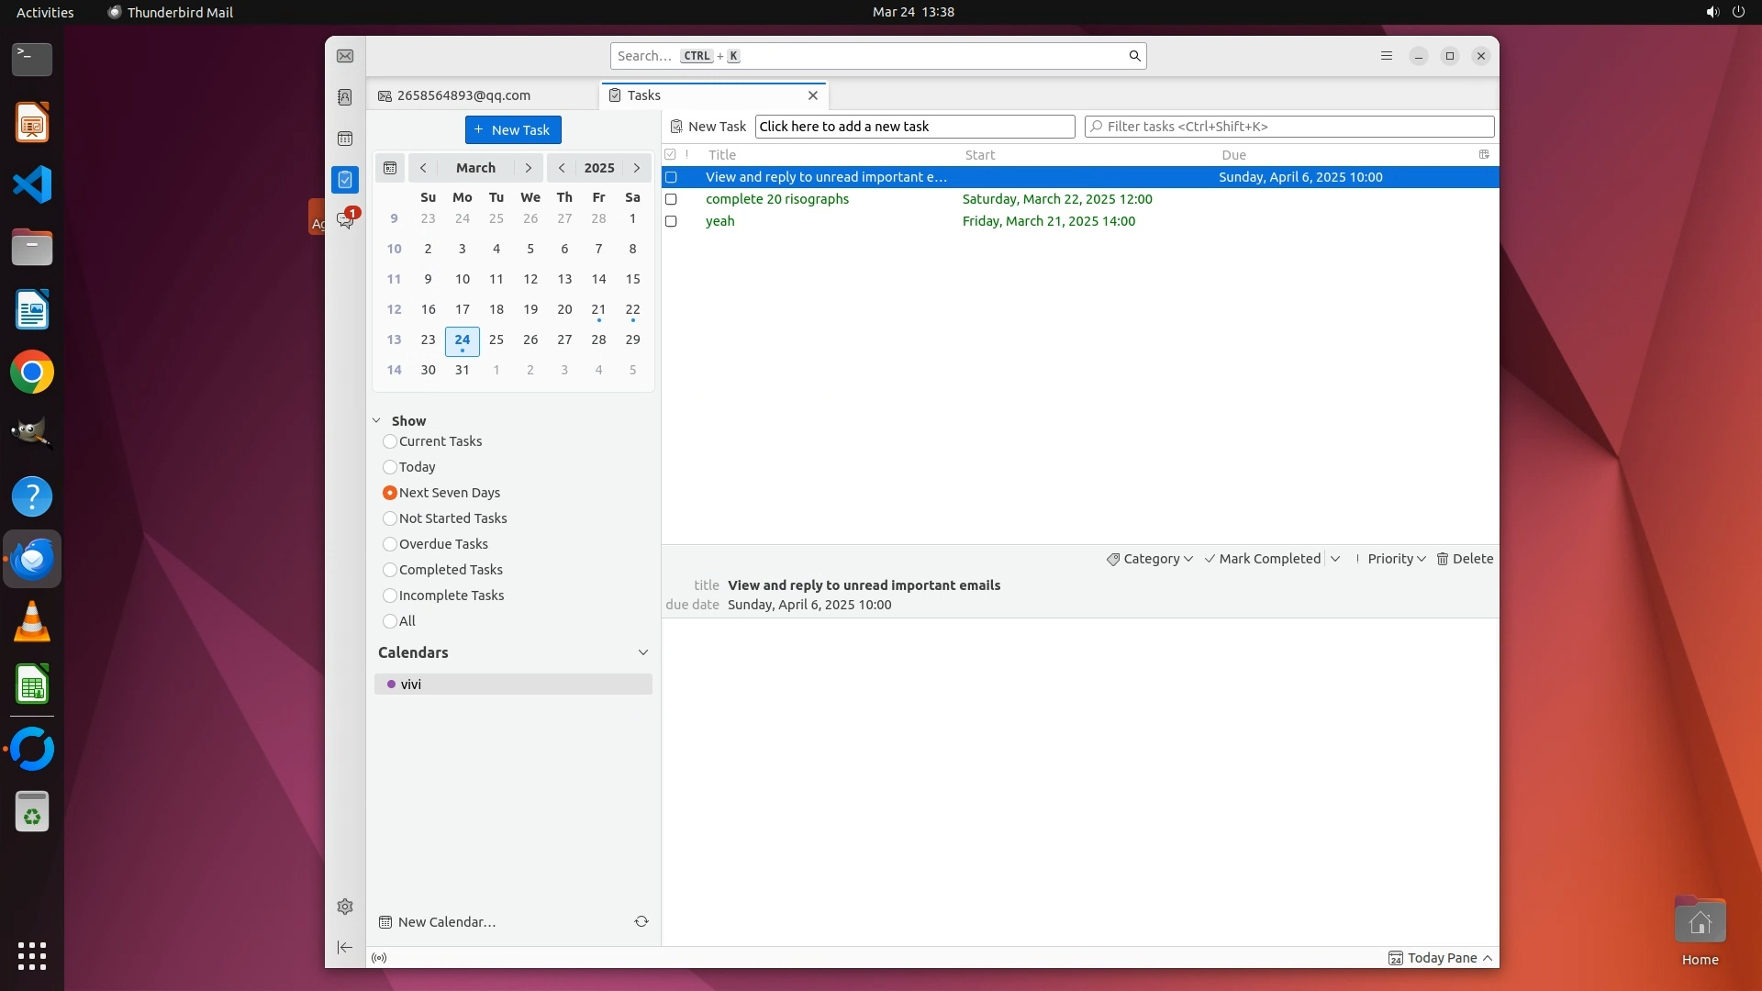Screen dimensions: 1762x991
Task: Switch to Calendar space icon
Action: (345, 139)
